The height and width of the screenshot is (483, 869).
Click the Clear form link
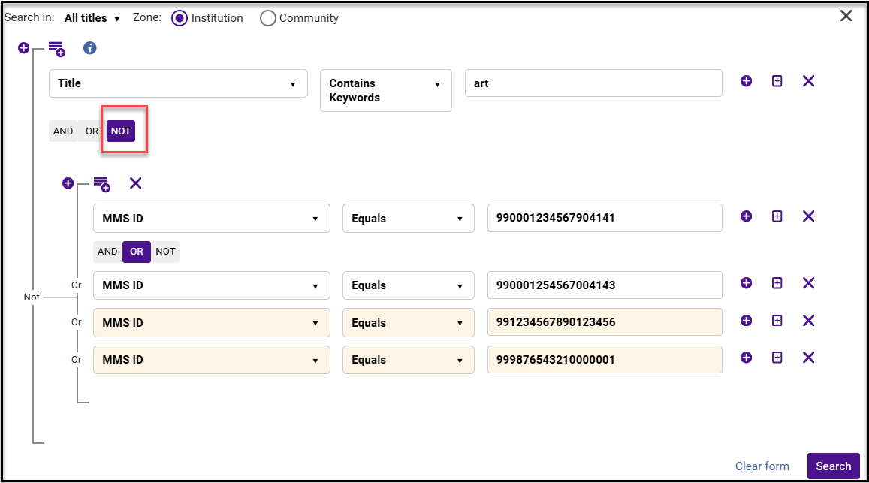(762, 466)
